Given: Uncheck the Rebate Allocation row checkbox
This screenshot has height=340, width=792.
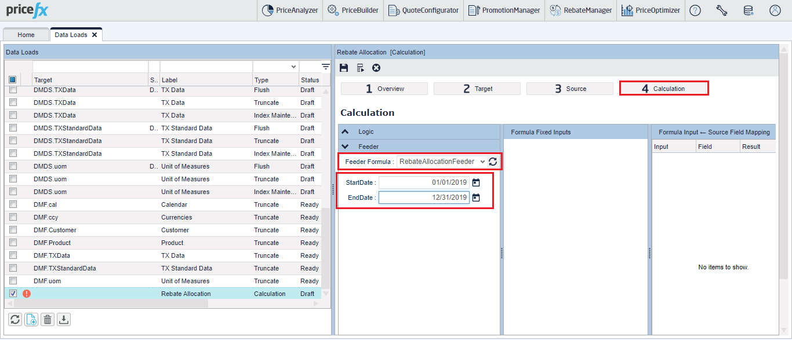Looking at the screenshot, I should click(x=13, y=294).
